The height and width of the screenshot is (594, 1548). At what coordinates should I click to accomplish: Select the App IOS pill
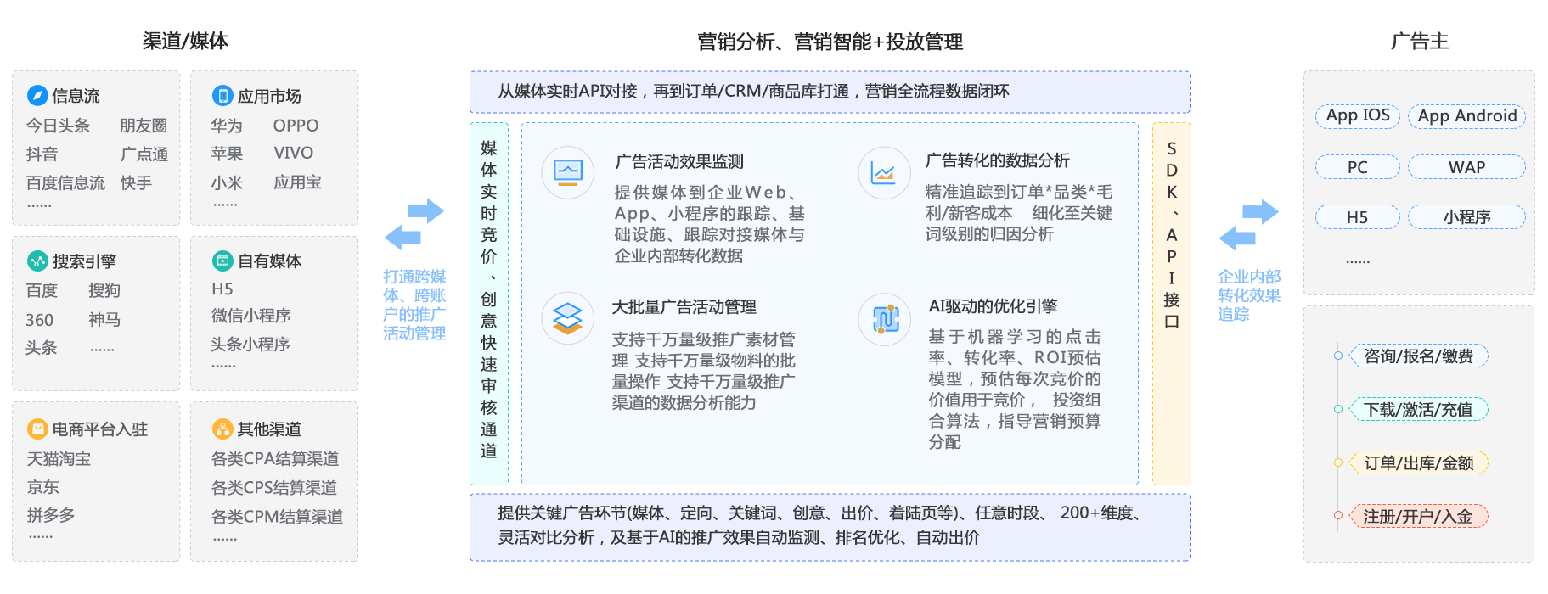pos(1358,115)
